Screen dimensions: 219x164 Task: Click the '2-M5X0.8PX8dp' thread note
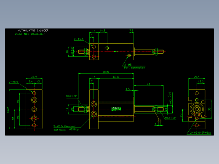point(200,132)
